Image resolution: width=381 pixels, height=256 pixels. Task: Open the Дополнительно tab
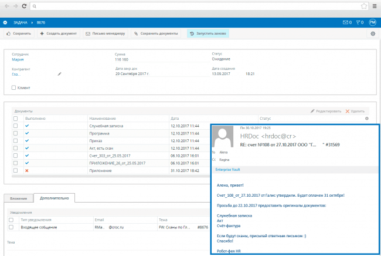tap(54, 198)
